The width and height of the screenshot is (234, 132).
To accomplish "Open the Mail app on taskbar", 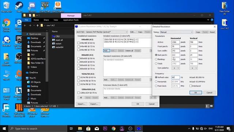I will (97, 129).
